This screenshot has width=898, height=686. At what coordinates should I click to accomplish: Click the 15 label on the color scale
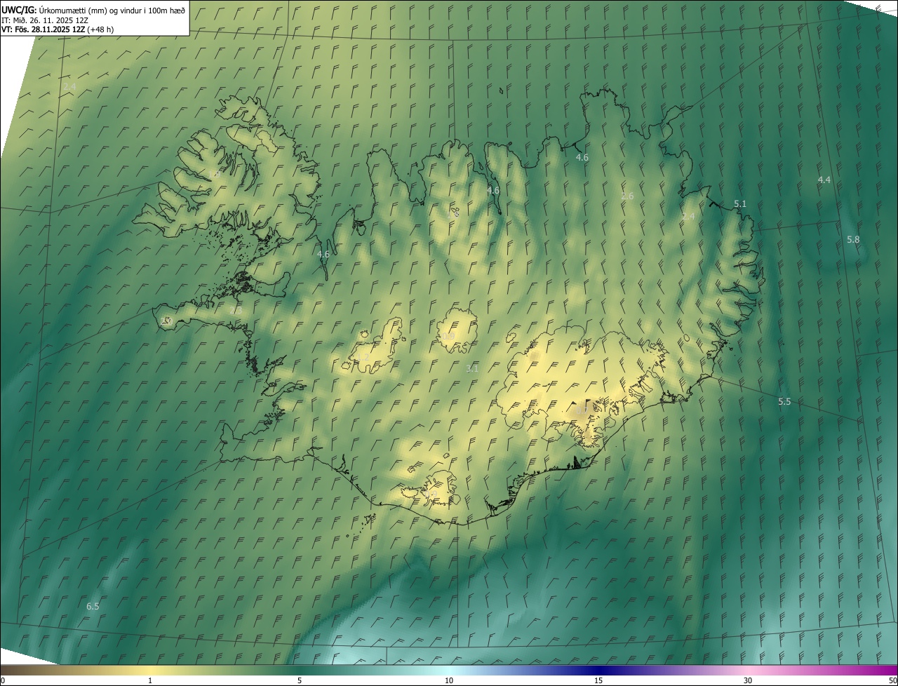[x=598, y=680]
